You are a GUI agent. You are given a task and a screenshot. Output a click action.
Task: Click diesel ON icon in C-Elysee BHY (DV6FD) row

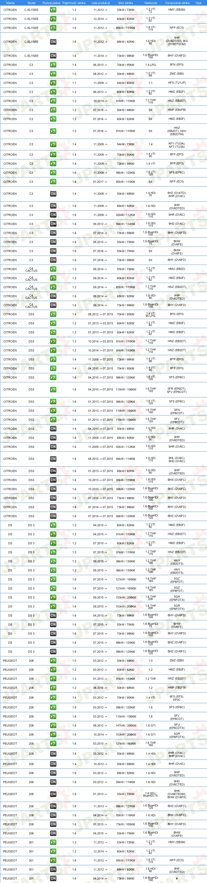(x=53, y=56)
